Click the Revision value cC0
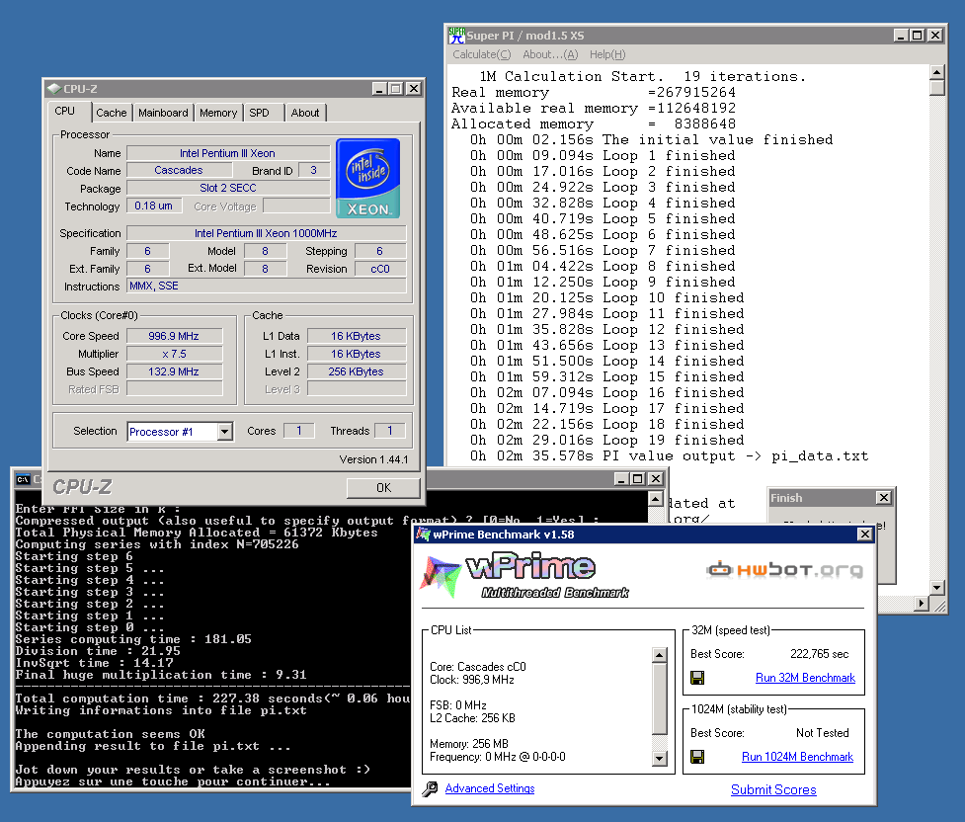This screenshot has width=965, height=822. pyautogui.click(x=379, y=269)
